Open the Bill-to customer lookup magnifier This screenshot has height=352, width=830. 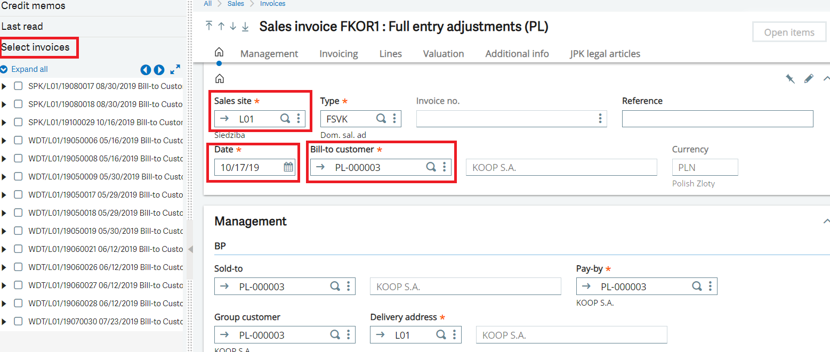pyautogui.click(x=431, y=167)
